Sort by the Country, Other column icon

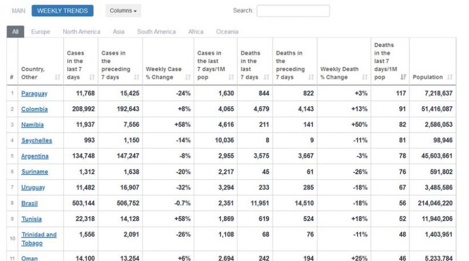[57, 77]
